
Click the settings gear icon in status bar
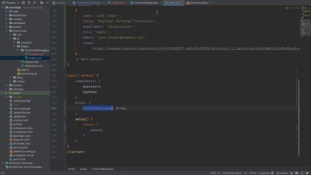tap(307, 173)
